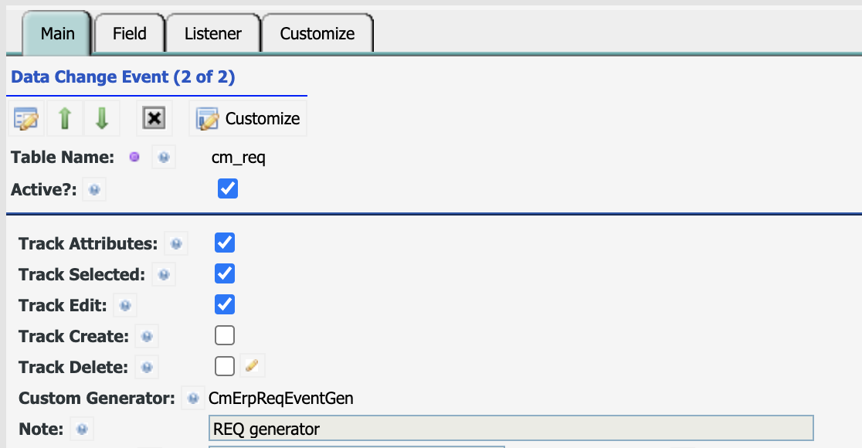Uncheck the Active? checkbox
Screen dimensions: 862x448
pos(228,188)
